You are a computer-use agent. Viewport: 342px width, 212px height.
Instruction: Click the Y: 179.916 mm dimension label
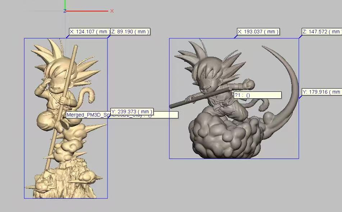(321, 92)
